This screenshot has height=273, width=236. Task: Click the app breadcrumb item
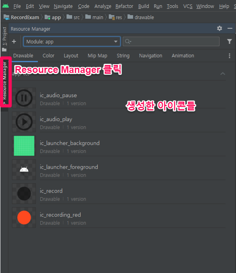(x=53, y=17)
